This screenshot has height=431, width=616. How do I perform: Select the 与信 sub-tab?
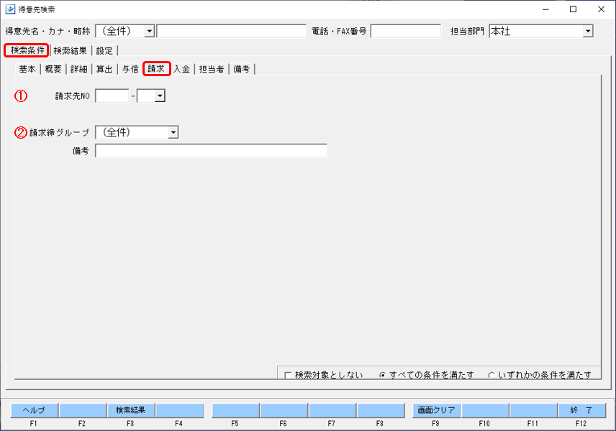(130, 69)
